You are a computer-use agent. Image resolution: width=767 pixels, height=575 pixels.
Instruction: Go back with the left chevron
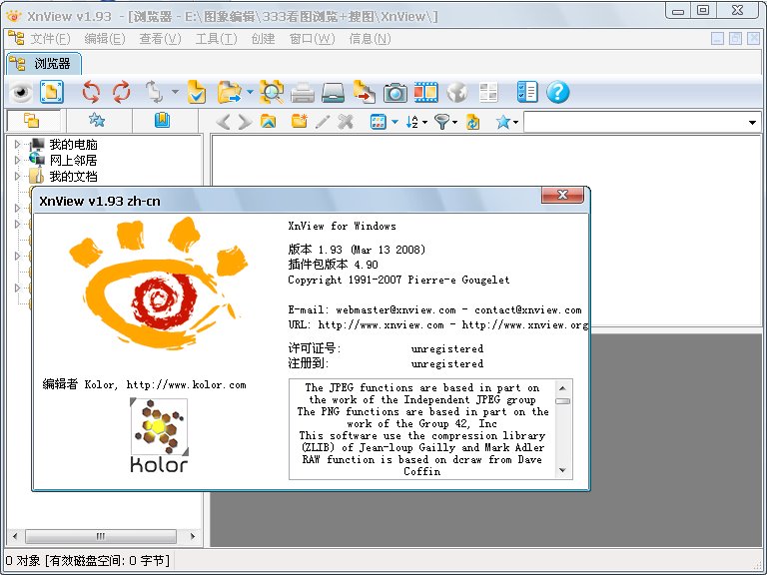(223, 121)
